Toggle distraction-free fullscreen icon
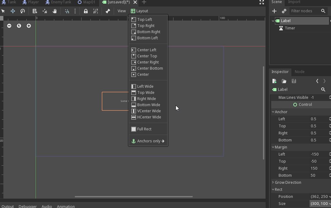The height and width of the screenshot is (208, 331). 262,2
